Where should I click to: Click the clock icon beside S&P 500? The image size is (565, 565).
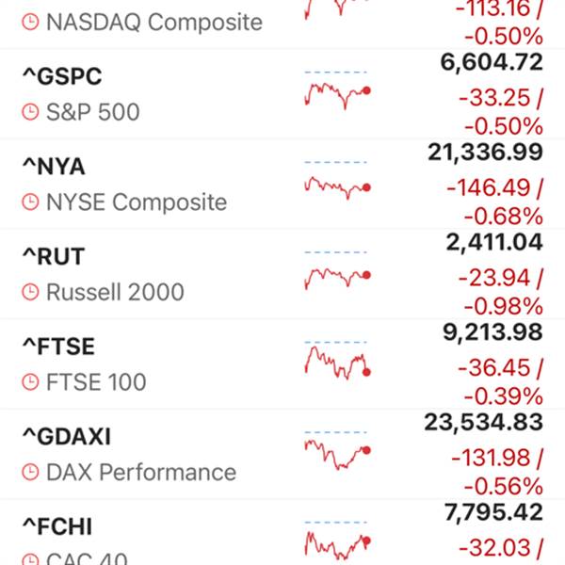[x=31, y=113]
